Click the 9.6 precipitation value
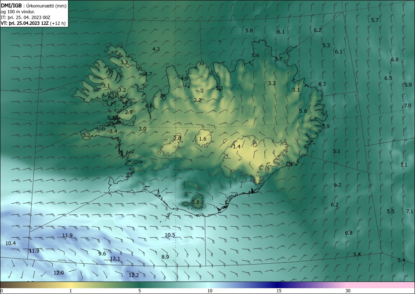Viewport: 415px width, 294px height. tap(102, 254)
